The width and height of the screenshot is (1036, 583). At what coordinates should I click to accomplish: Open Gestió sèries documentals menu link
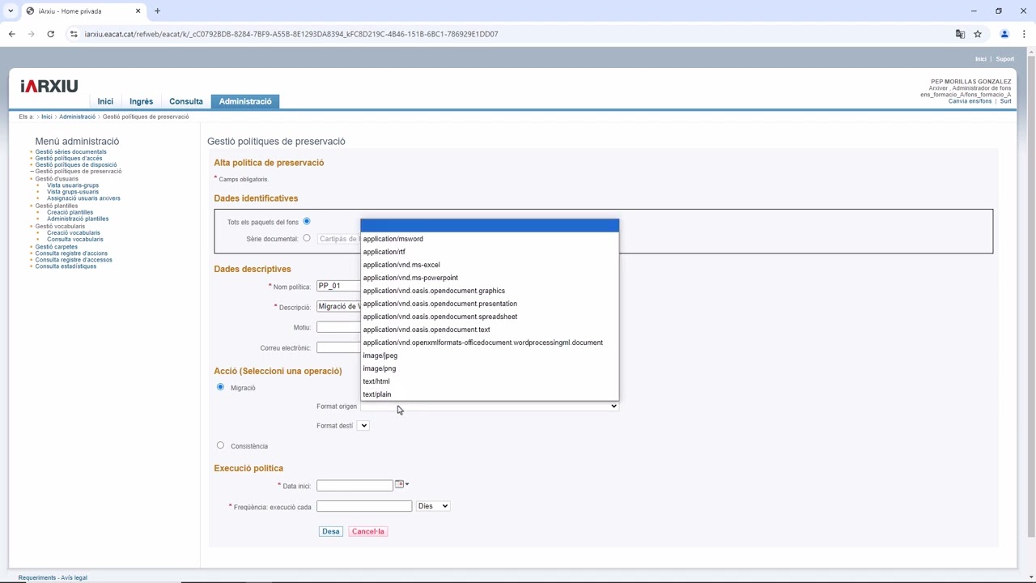[70, 152]
